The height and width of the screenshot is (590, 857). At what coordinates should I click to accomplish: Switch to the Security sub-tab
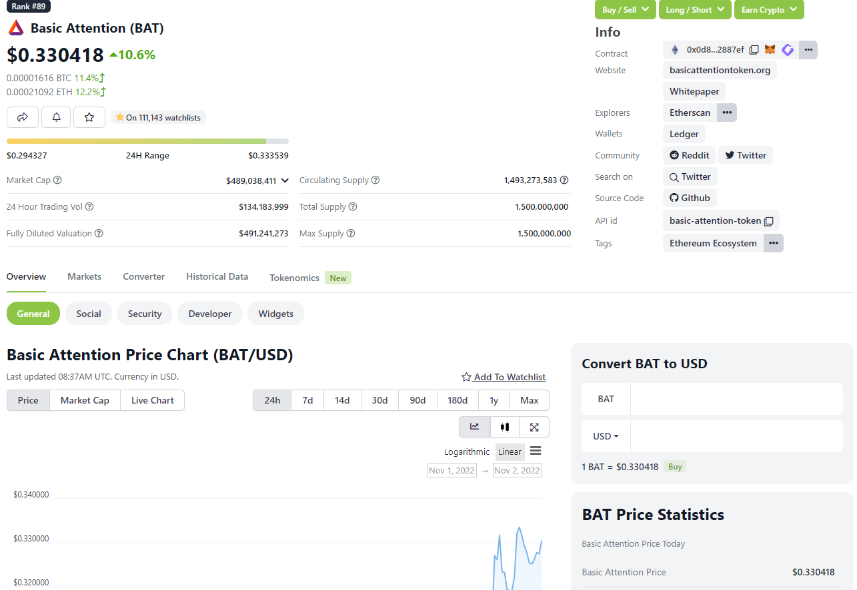(145, 314)
